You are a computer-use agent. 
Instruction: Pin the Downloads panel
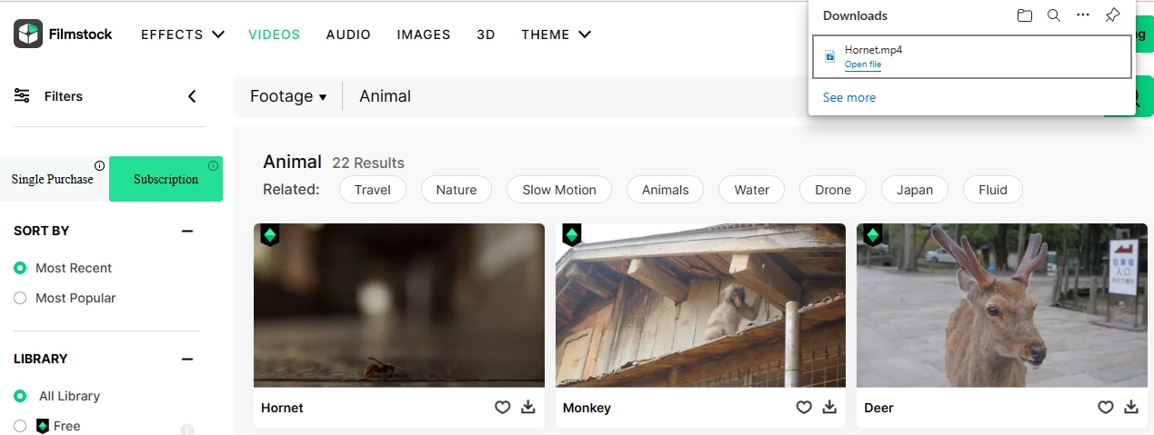coord(1112,15)
